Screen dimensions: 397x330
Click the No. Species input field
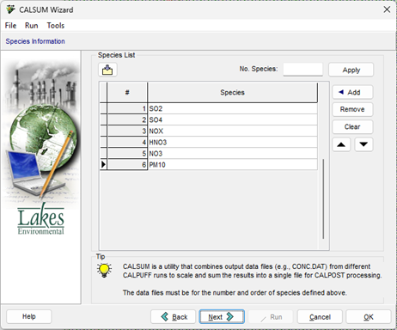302,70
